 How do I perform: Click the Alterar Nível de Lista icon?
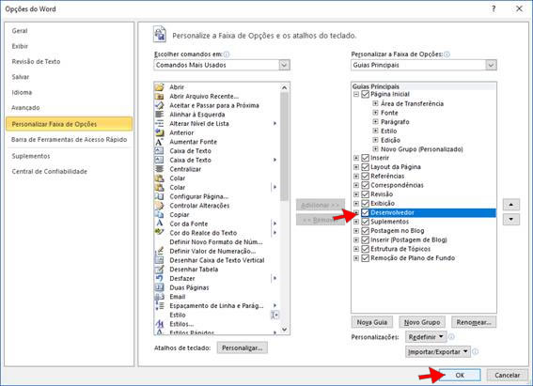click(159, 124)
